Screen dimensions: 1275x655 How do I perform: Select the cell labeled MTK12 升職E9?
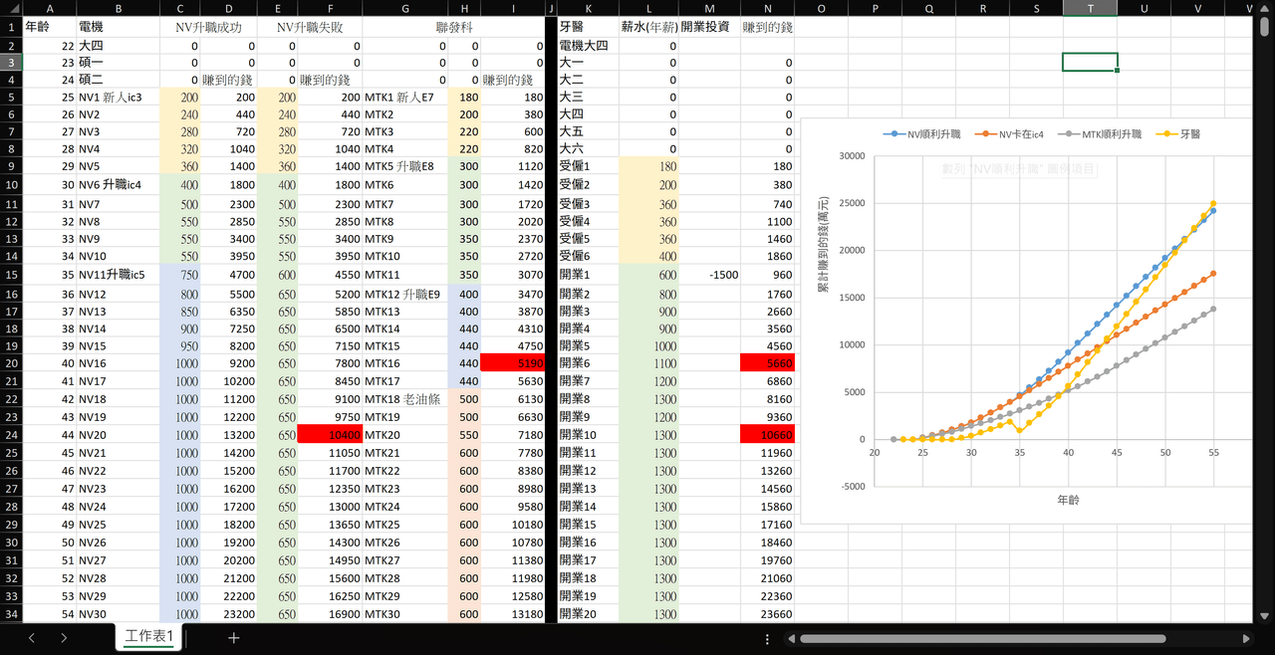[x=405, y=295]
